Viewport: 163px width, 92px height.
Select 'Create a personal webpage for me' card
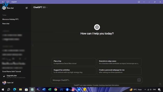click(119, 71)
